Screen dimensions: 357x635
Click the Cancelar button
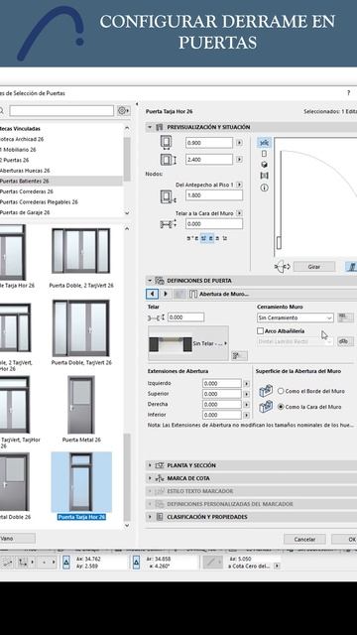click(x=304, y=540)
